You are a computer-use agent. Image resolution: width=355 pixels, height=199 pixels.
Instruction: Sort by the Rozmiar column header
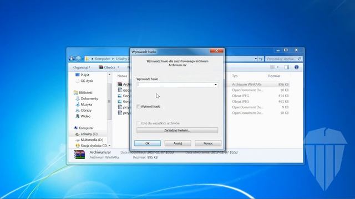(274, 76)
